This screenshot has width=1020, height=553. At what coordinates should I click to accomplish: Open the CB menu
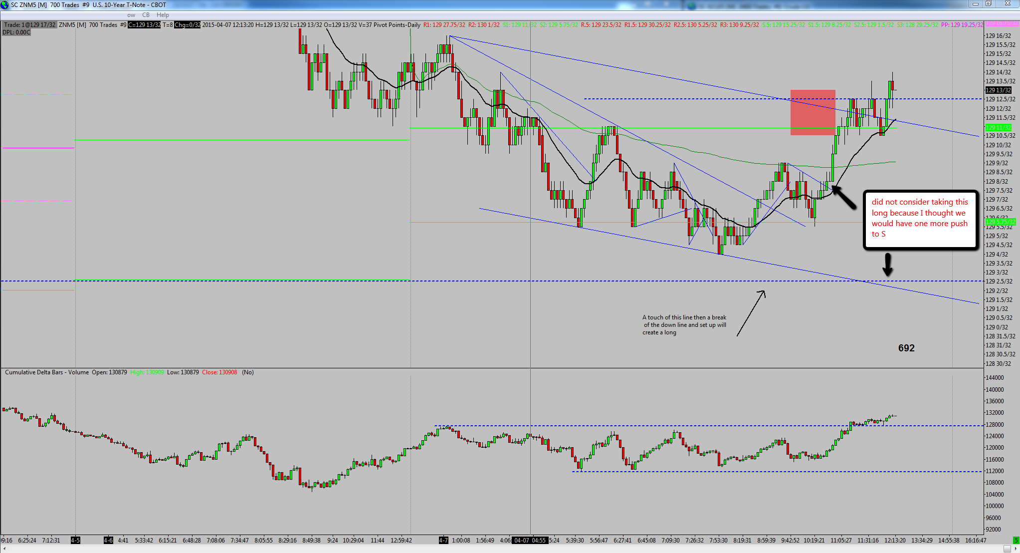(146, 15)
